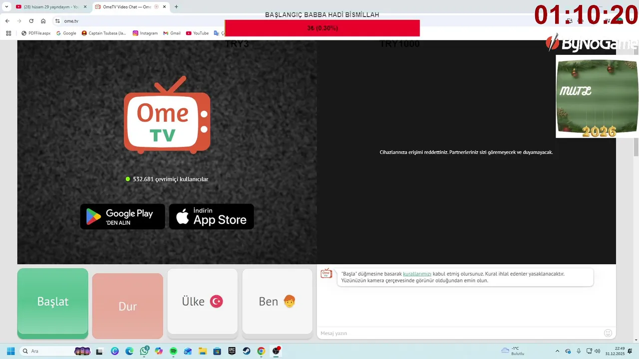Open the App Store download badge
The width and height of the screenshot is (639, 359).
[x=212, y=216]
